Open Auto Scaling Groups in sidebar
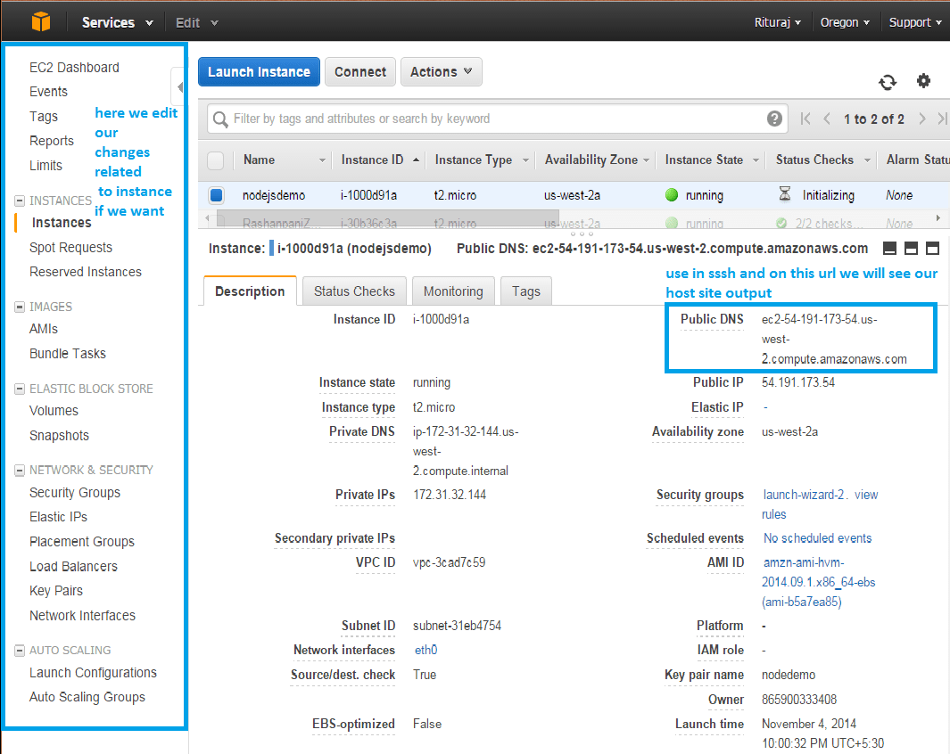The image size is (950, 754). click(x=87, y=697)
